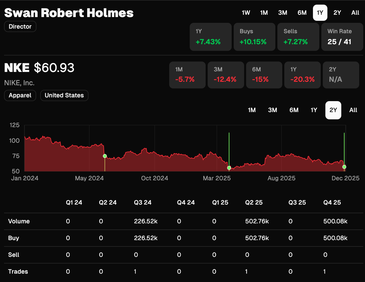Viewport: 365px width, 282px height.
Task: Click the Q4 25 column header
Action: [x=332, y=203]
